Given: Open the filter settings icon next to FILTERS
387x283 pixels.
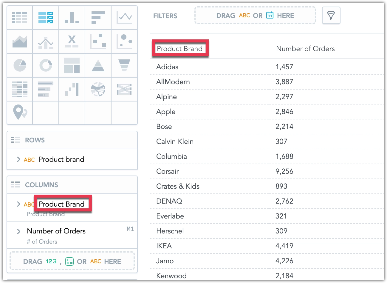Looking at the screenshot, I should (x=331, y=16).
